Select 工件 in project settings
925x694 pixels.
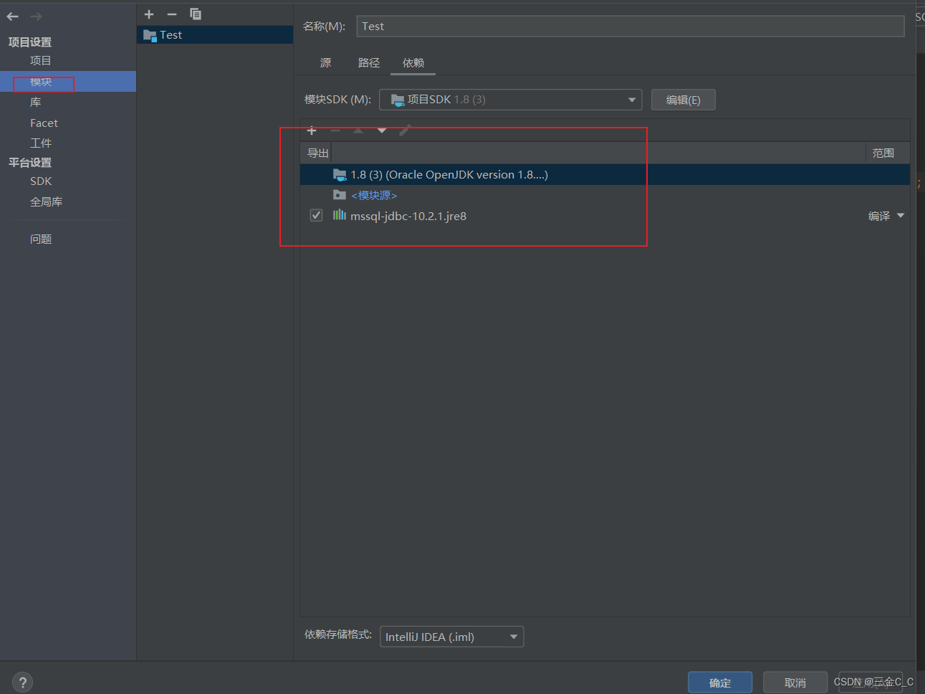(41, 143)
